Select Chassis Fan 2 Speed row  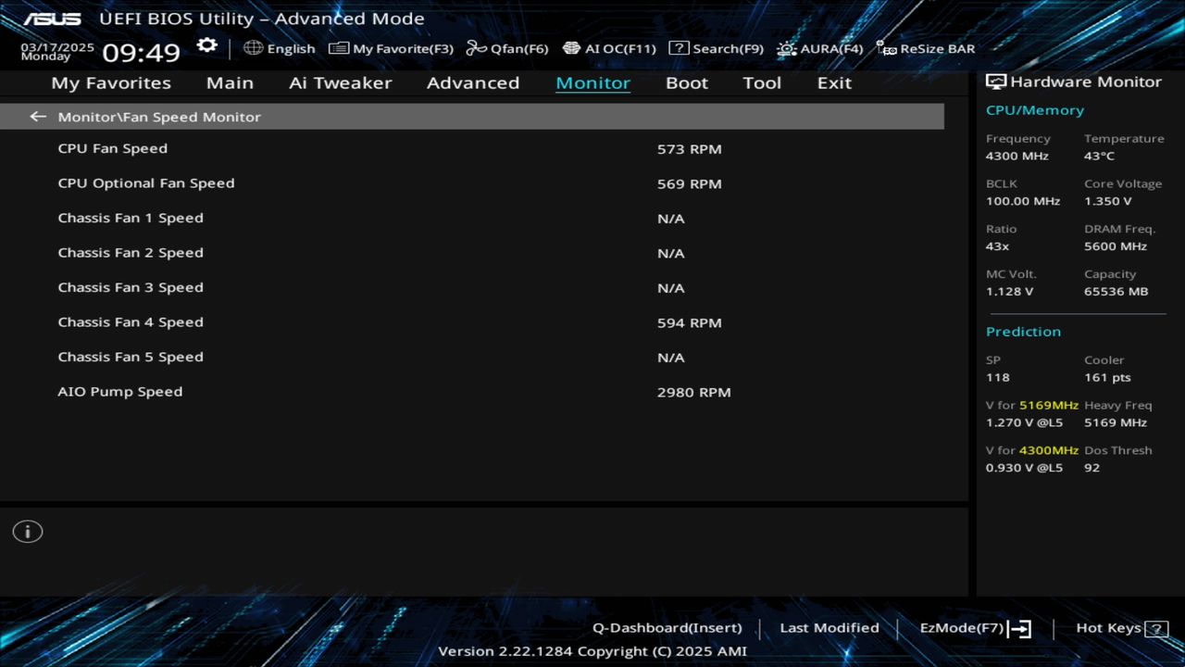click(x=472, y=253)
